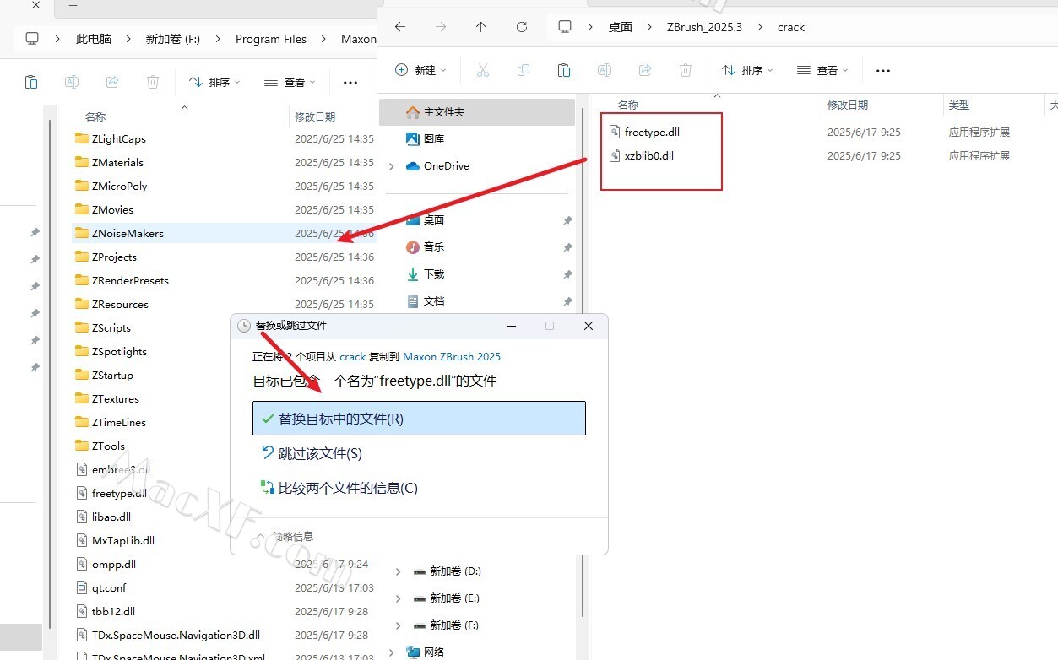
Task: Open the three-dots more menu in the crack window toolbar
Action: point(883,71)
